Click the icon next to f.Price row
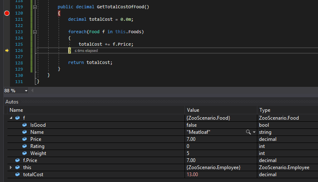Viewport: 318px width, 182px height. (x=17, y=160)
